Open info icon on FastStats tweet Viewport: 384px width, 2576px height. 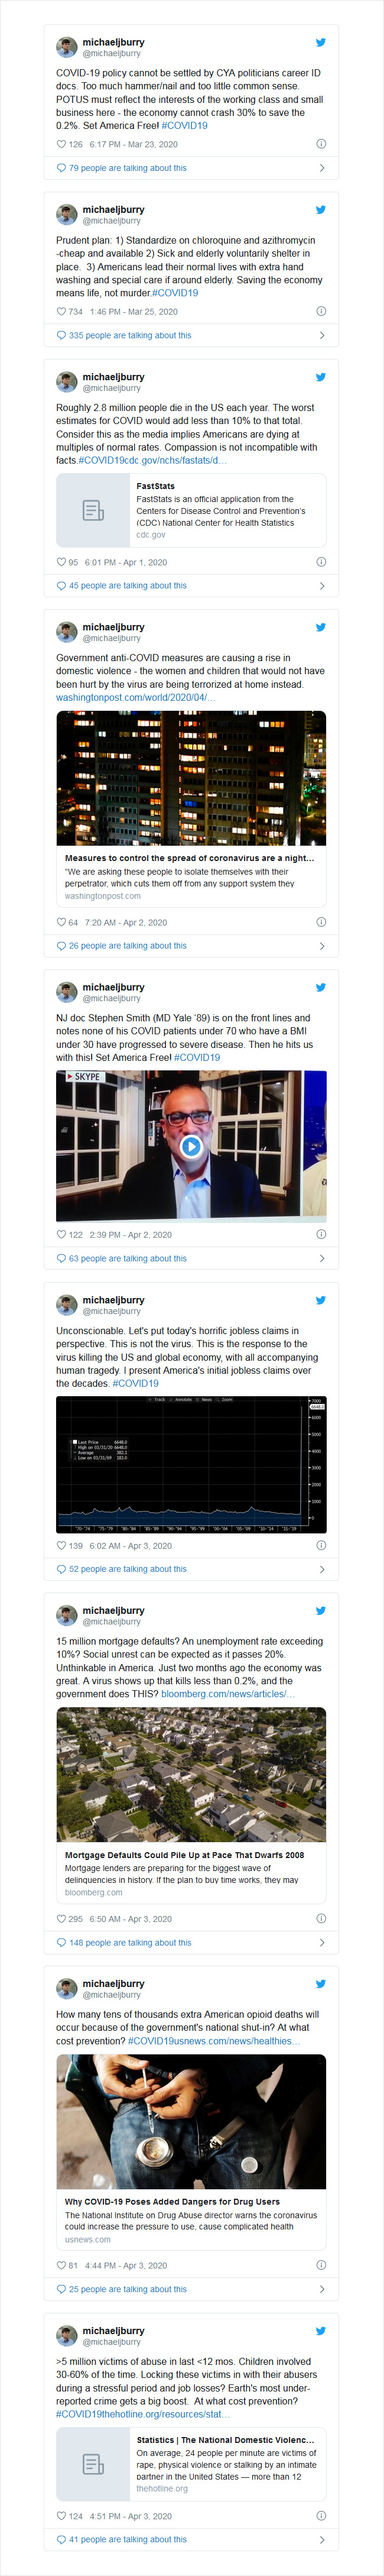point(321,562)
